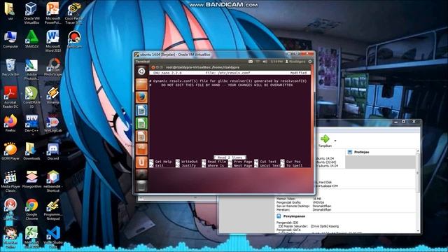Open the system gear menu in the Ubuntu panel

pos(310,62)
